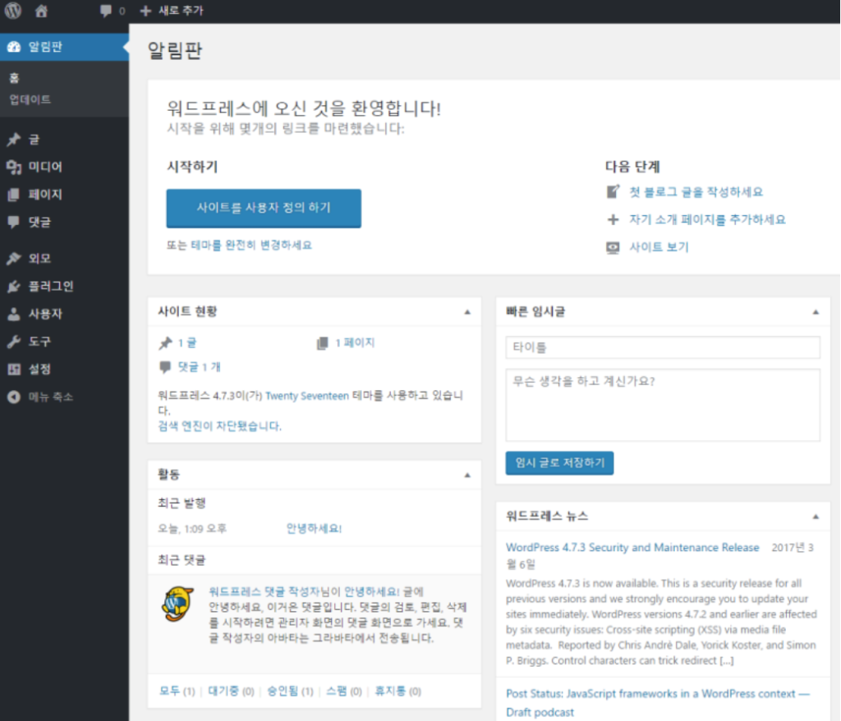Click the screen icon beside 사이트 보기

click(613, 247)
